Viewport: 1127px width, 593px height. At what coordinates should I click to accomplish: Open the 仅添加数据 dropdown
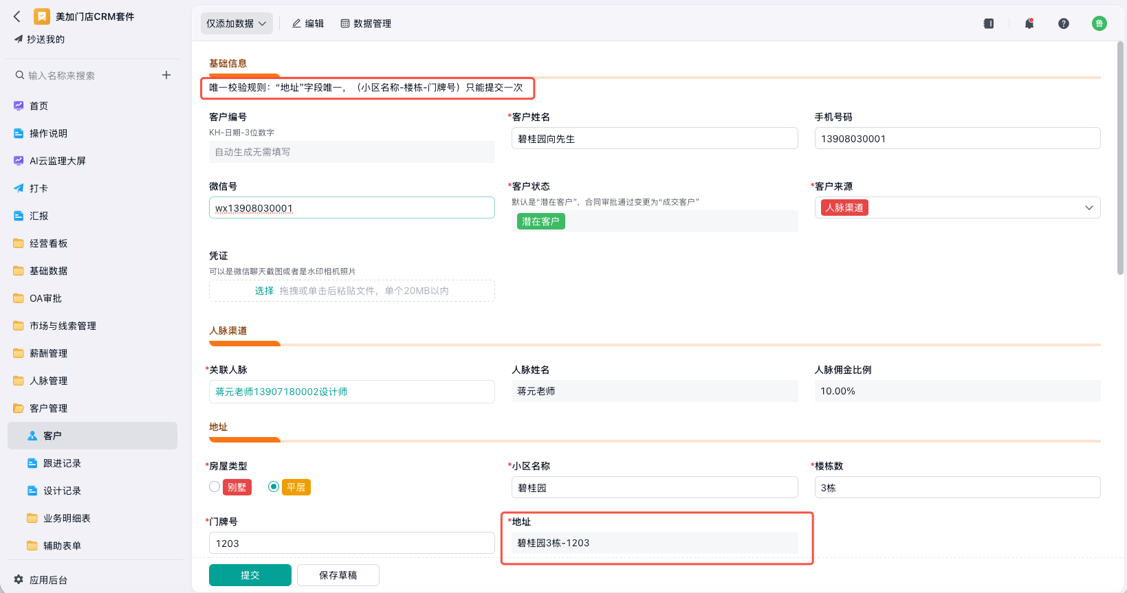237,23
